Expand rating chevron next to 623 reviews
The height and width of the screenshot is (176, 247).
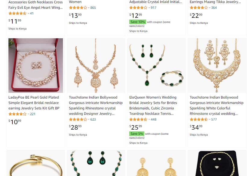point(89,119)
